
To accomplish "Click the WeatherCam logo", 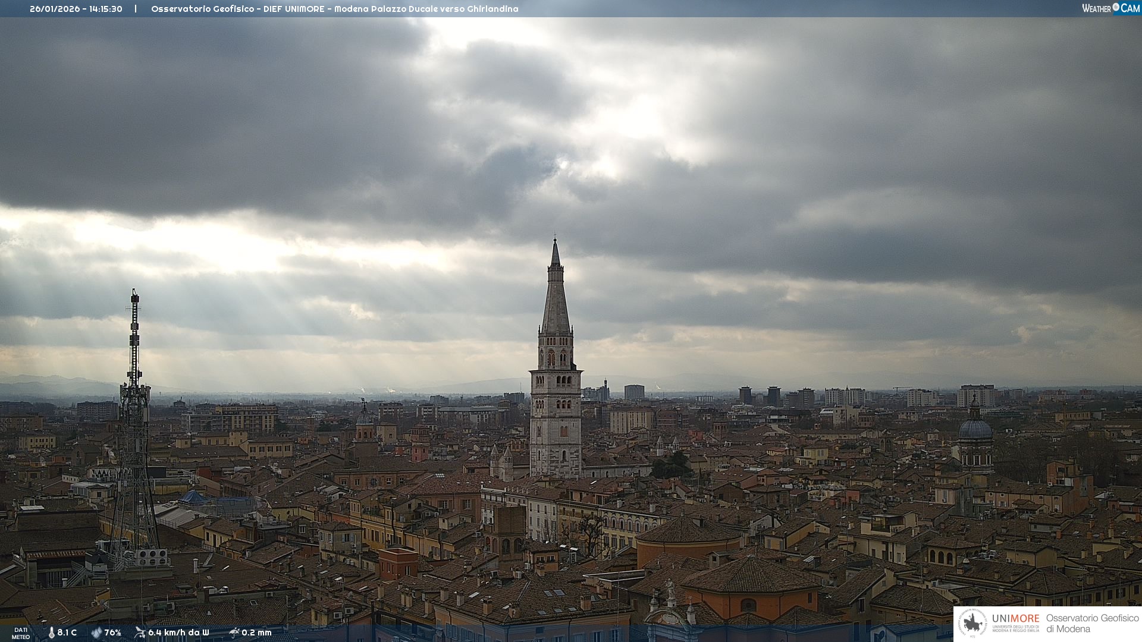I will 1110,8.
